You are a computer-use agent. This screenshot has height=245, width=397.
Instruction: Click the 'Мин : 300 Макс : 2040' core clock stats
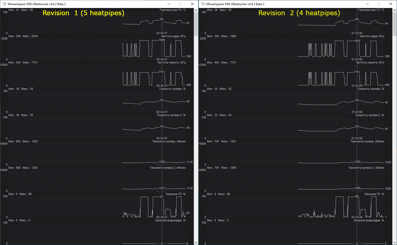(23, 36)
